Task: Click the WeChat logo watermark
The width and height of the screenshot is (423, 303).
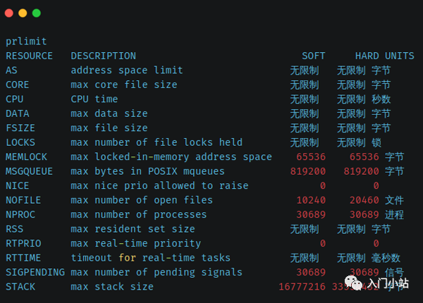Action: tap(353, 283)
